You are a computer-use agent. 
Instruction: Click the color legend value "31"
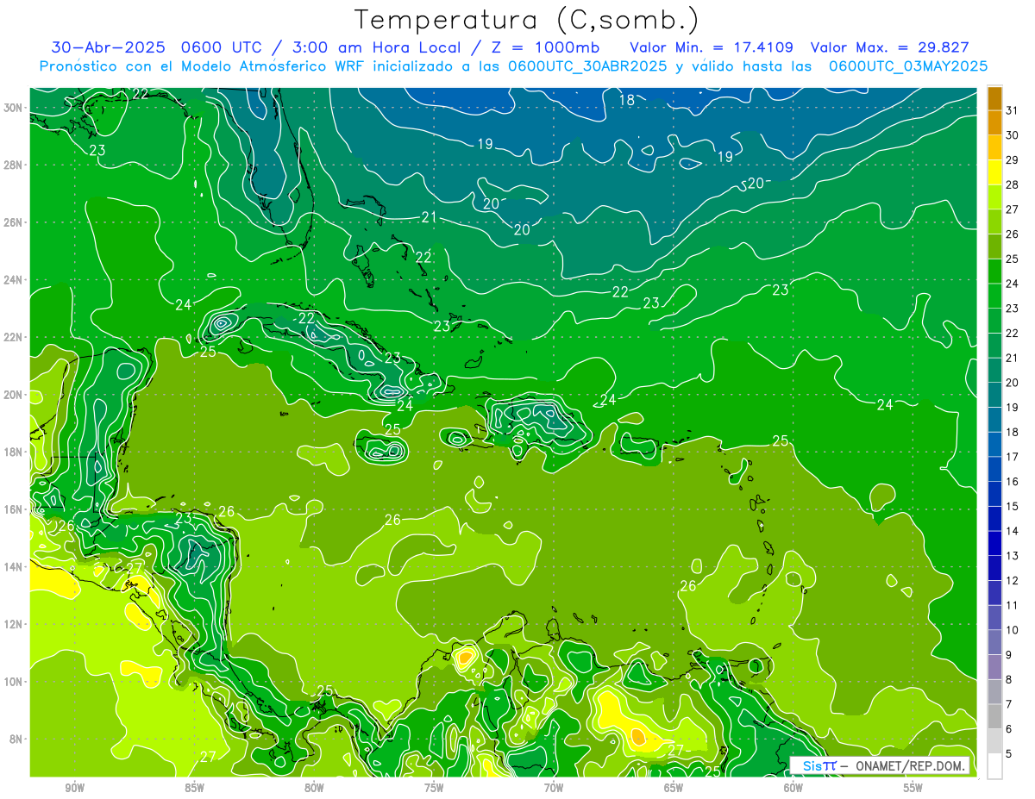click(1012, 110)
